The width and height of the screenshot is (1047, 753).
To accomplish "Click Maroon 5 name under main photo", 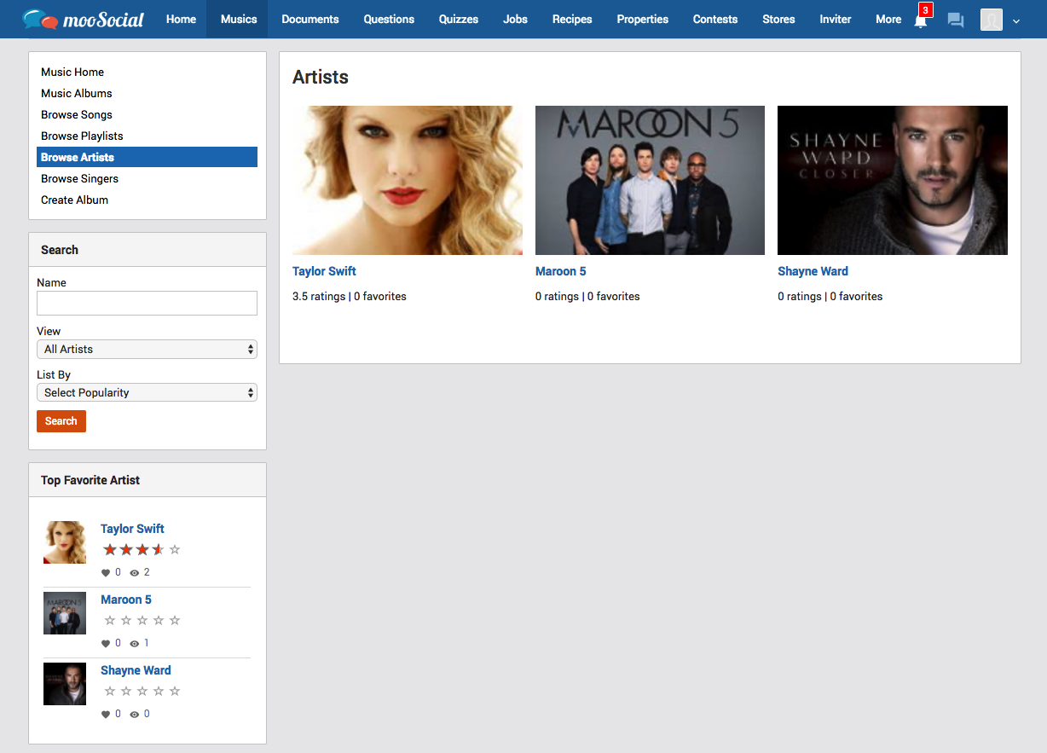I will click(x=561, y=271).
